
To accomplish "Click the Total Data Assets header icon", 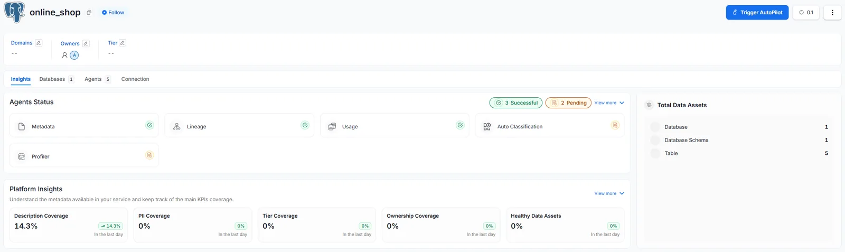I will (x=649, y=105).
